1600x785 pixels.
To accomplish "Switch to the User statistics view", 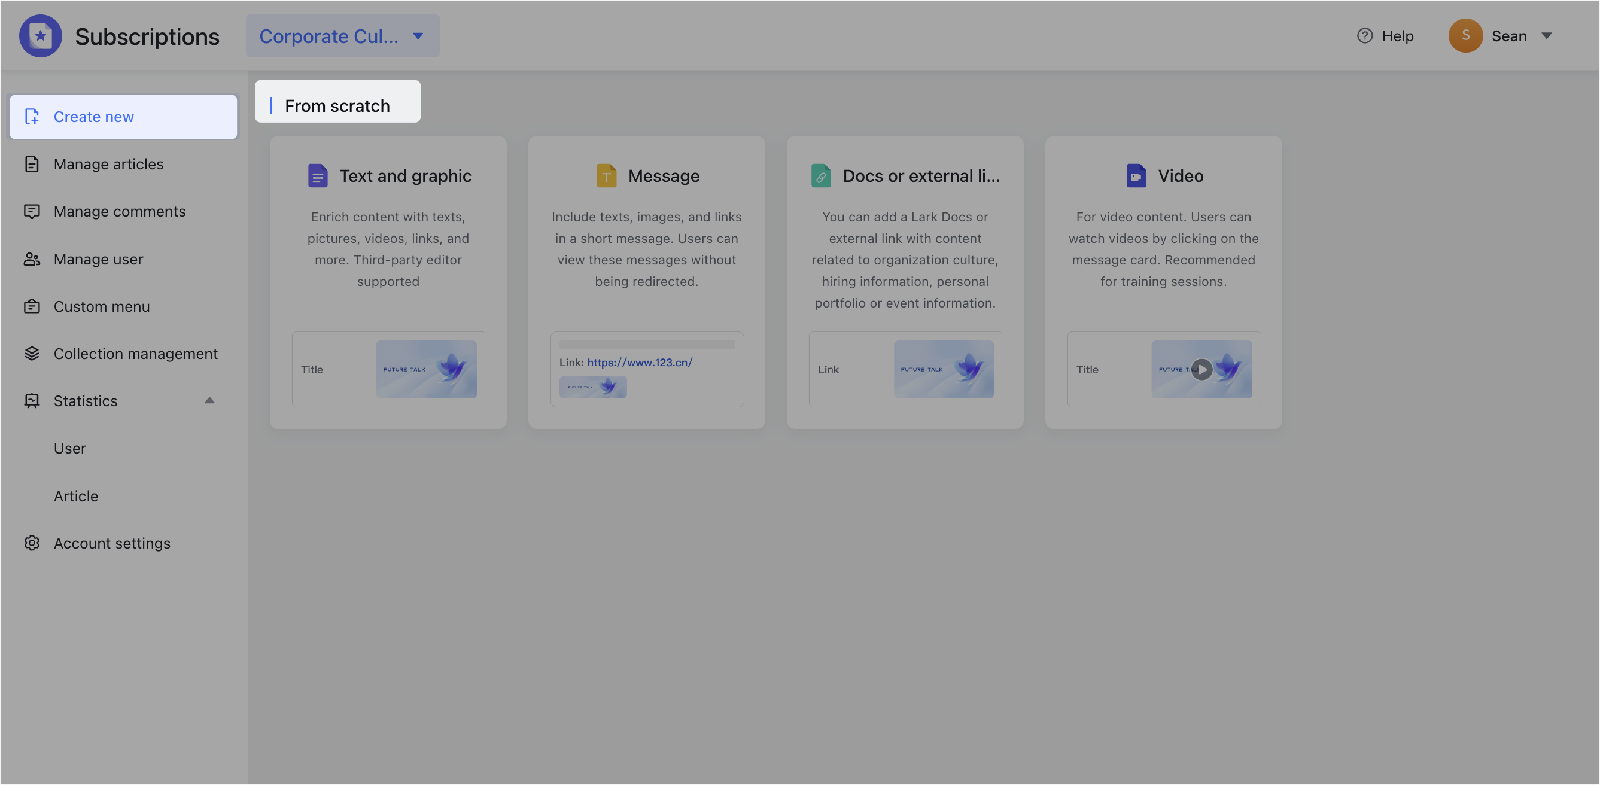I will pos(69,448).
